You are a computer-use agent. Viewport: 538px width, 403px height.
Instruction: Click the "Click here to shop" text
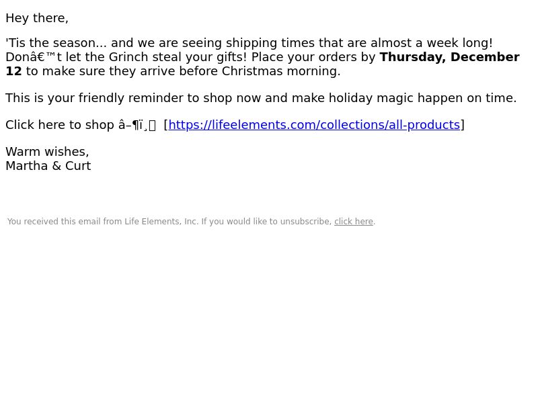(x=60, y=125)
